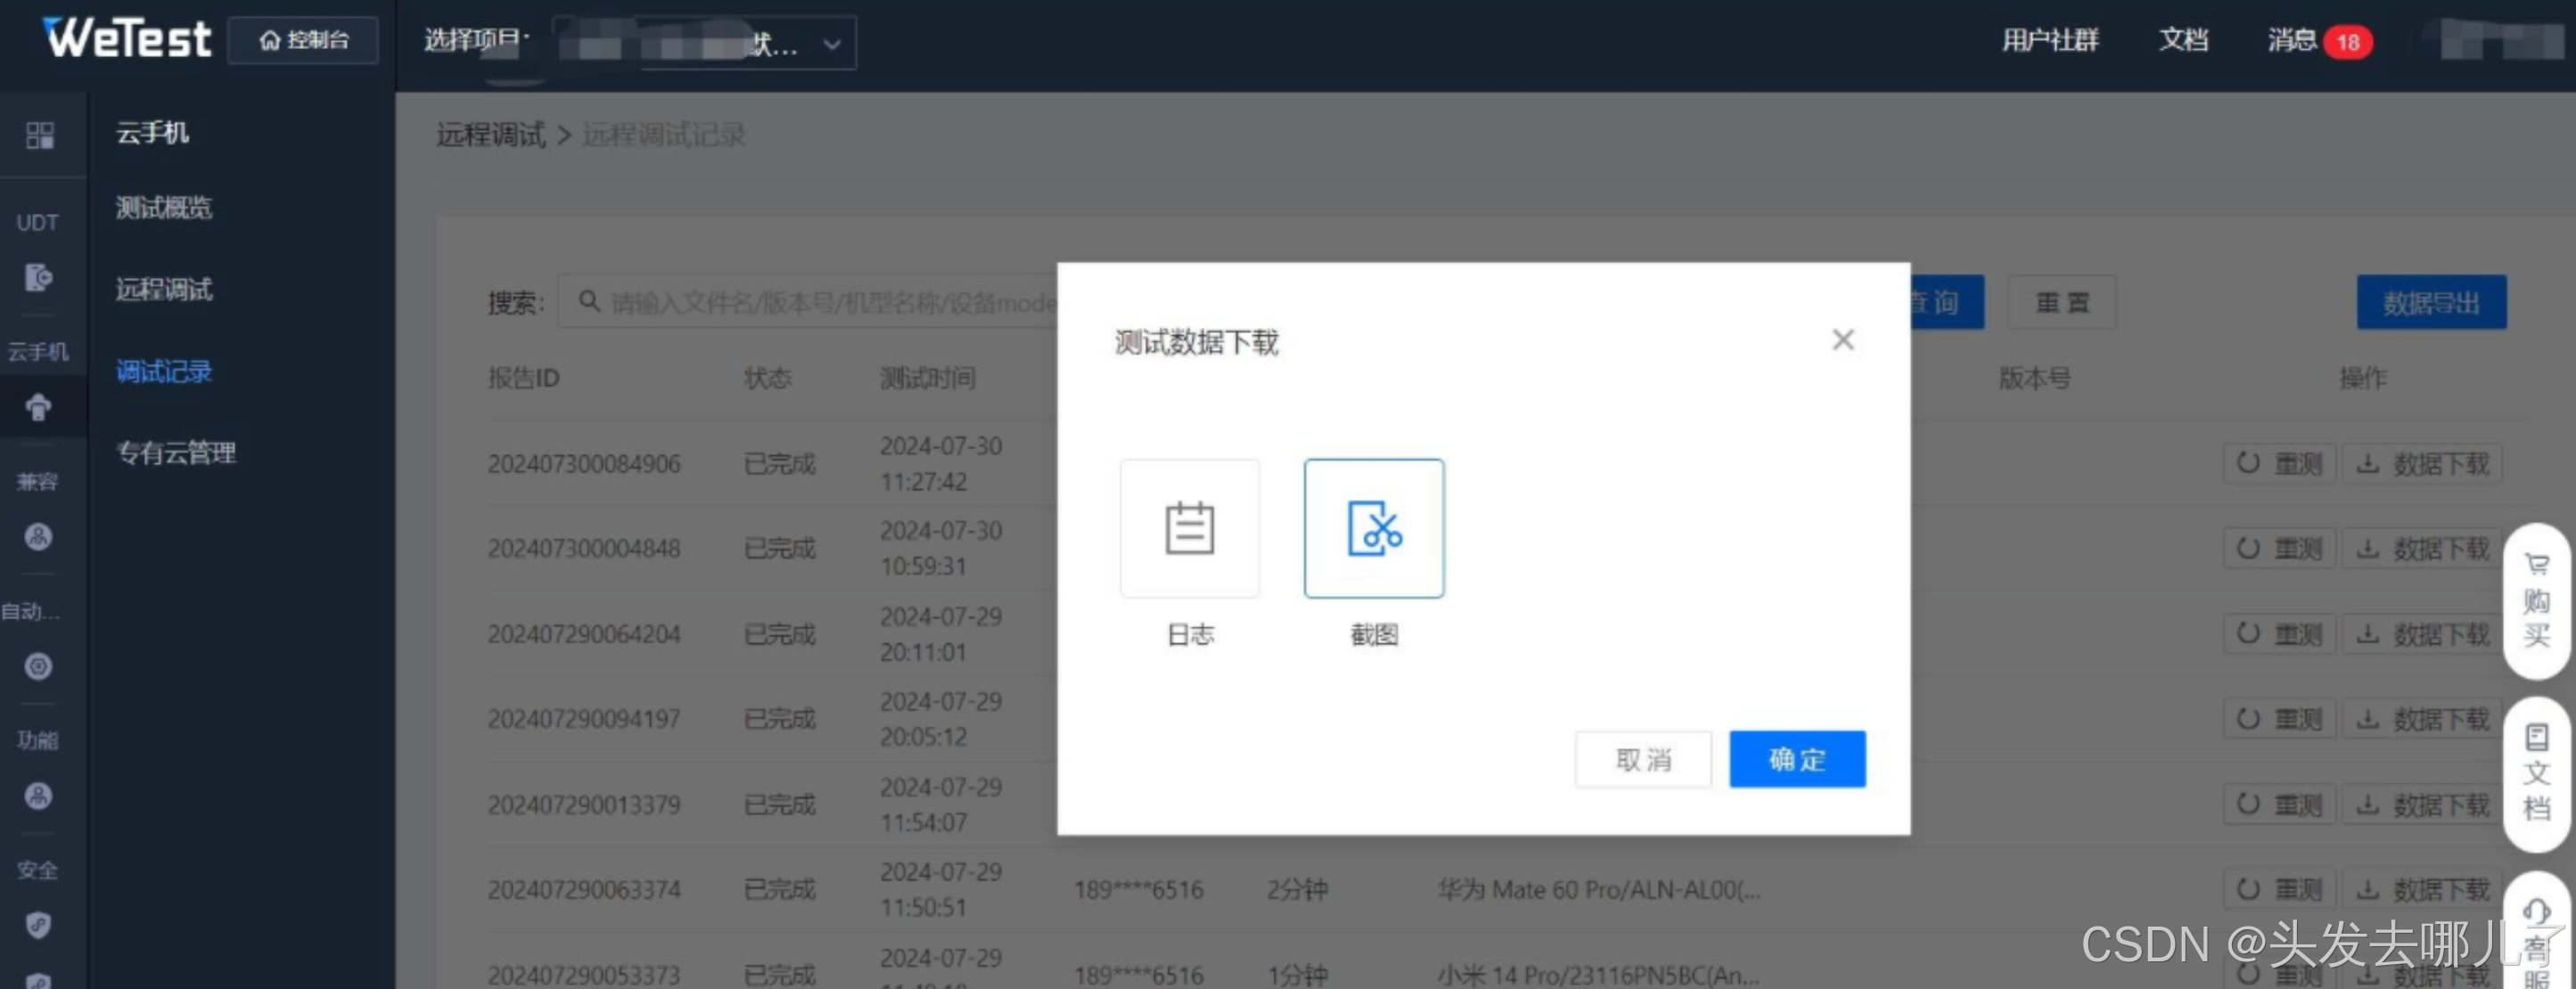The width and height of the screenshot is (2576, 989).
Task: Close the 测试数据下载 dialog
Action: pyautogui.click(x=1842, y=340)
